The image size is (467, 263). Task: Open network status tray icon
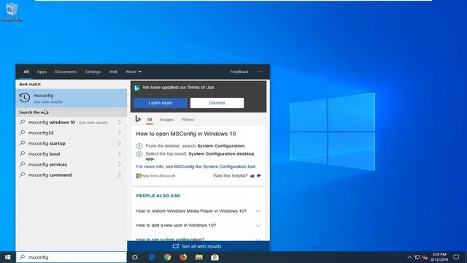[417, 257]
